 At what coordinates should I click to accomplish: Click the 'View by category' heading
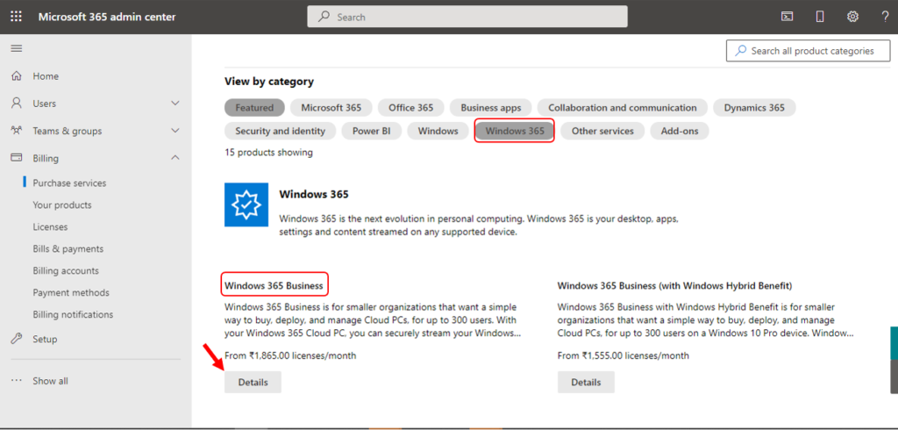pos(269,82)
